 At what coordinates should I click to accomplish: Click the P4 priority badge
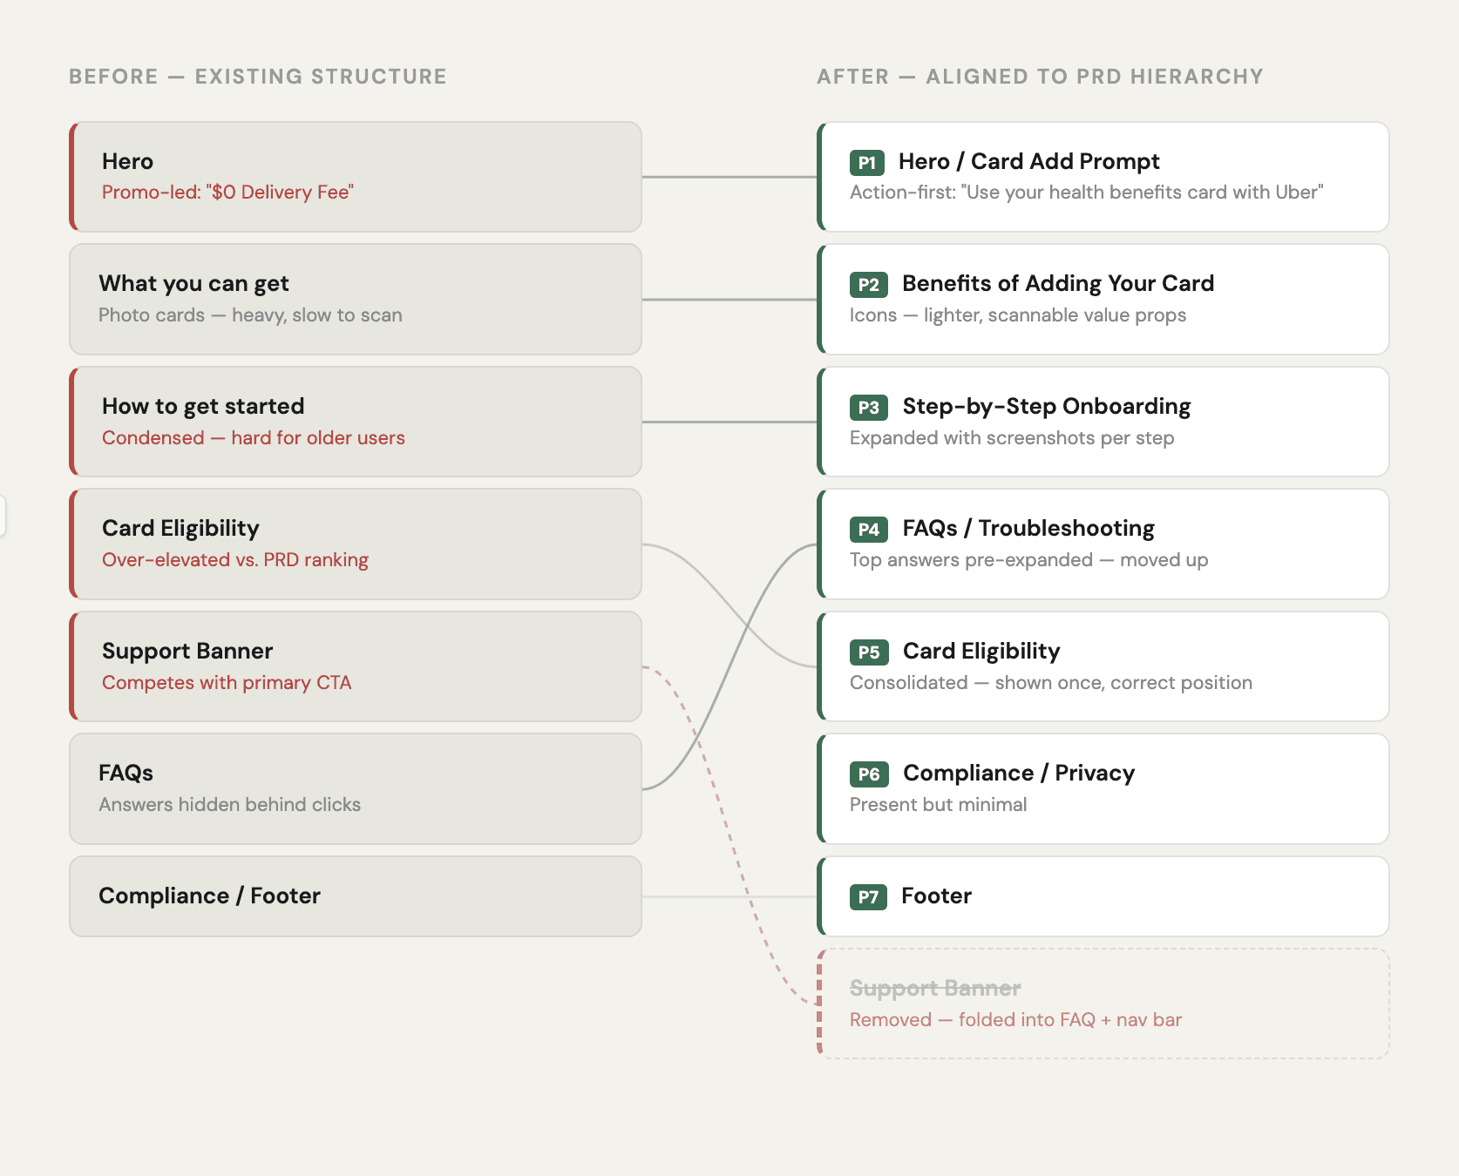pyautogui.click(x=869, y=529)
